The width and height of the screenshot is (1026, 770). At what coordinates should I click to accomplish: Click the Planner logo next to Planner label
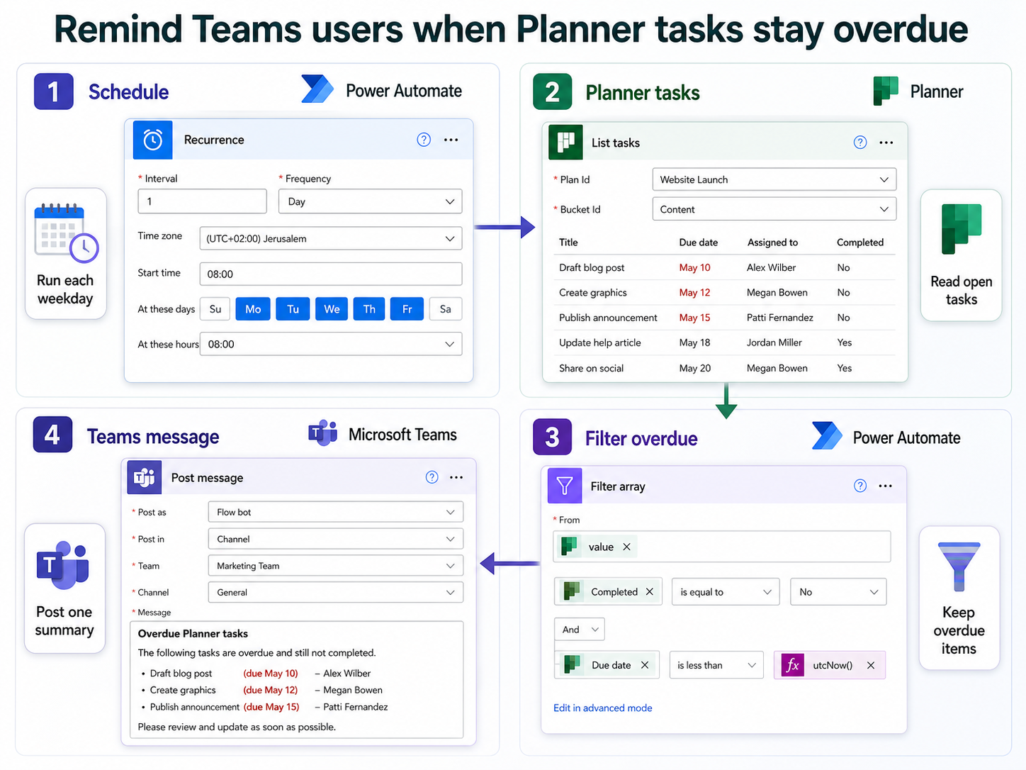tap(886, 91)
